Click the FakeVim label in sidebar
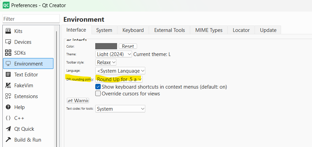 (24, 86)
